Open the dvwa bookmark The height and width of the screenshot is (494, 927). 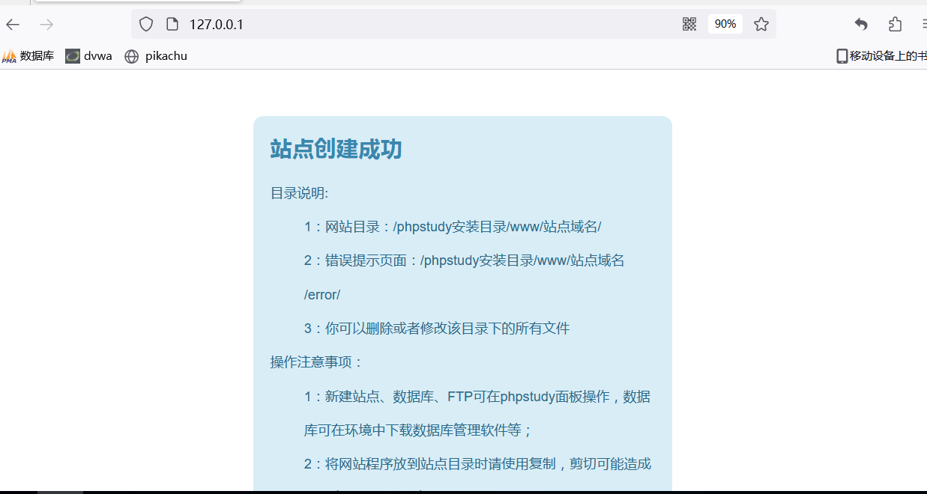(88, 56)
